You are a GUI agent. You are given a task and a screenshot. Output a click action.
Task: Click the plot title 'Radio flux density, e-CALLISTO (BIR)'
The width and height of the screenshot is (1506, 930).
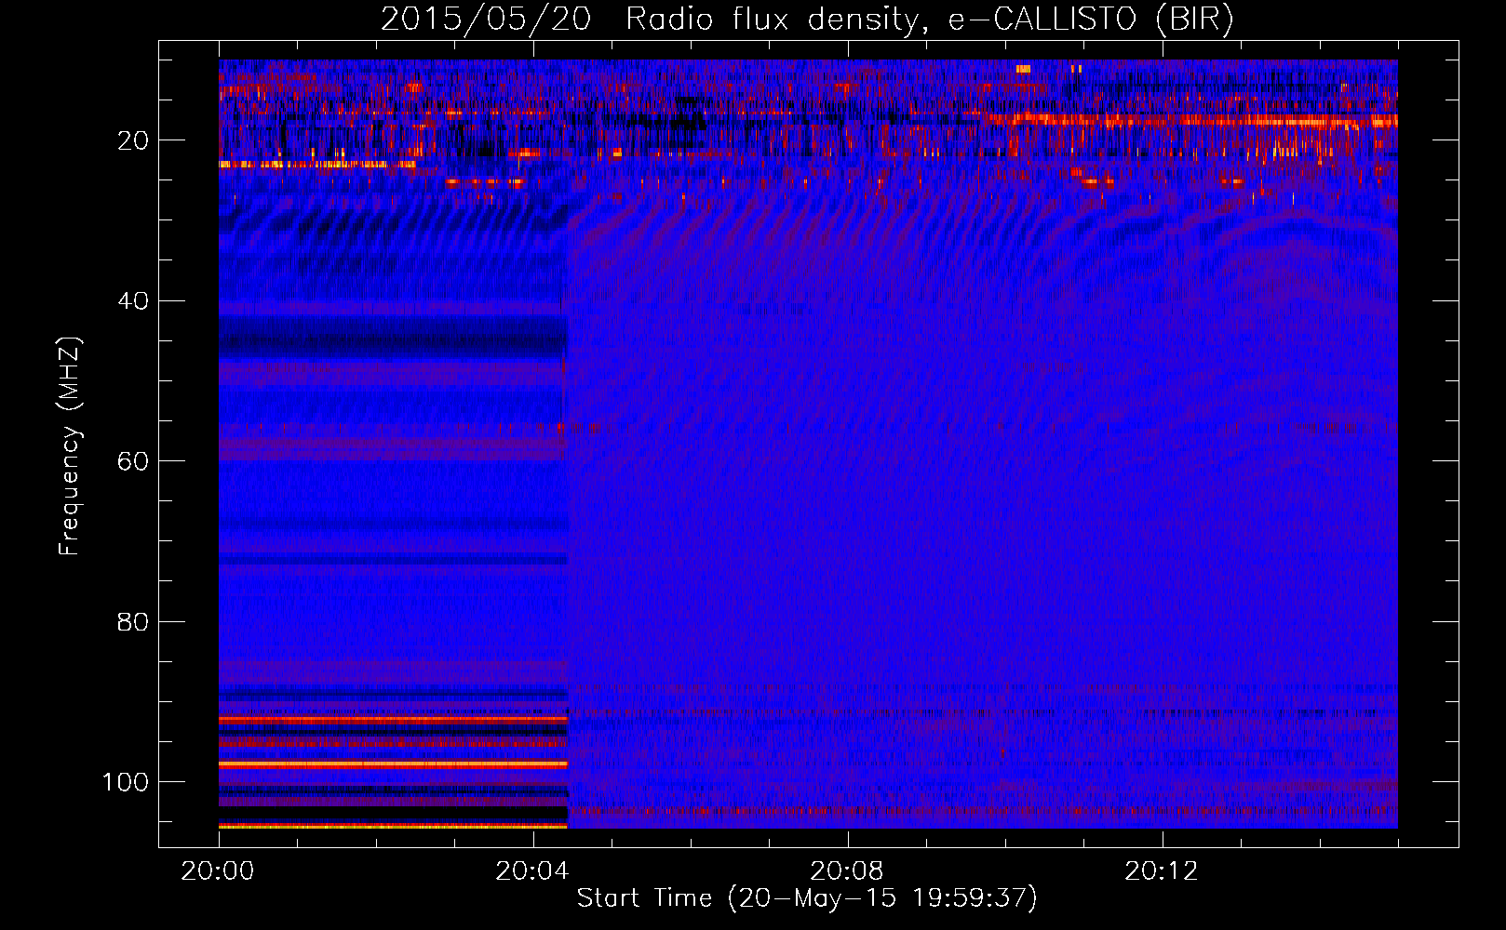[929, 19]
